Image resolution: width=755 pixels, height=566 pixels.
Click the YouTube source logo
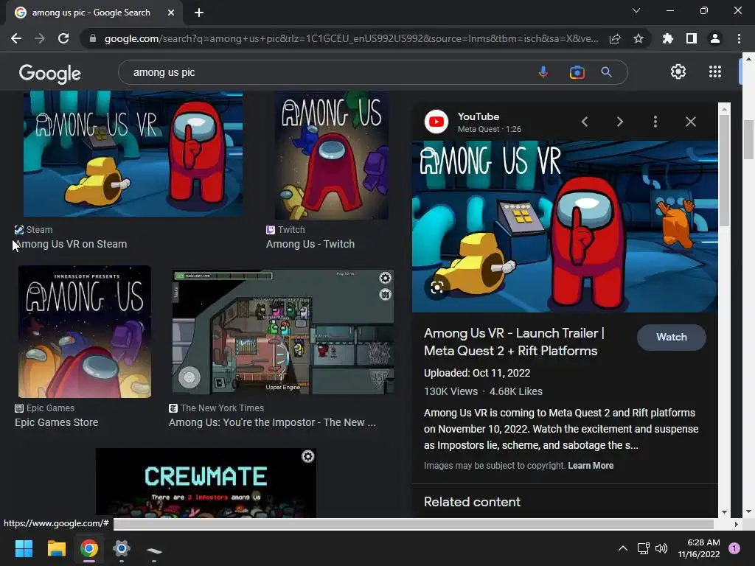pyautogui.click(x=436, y=122)
